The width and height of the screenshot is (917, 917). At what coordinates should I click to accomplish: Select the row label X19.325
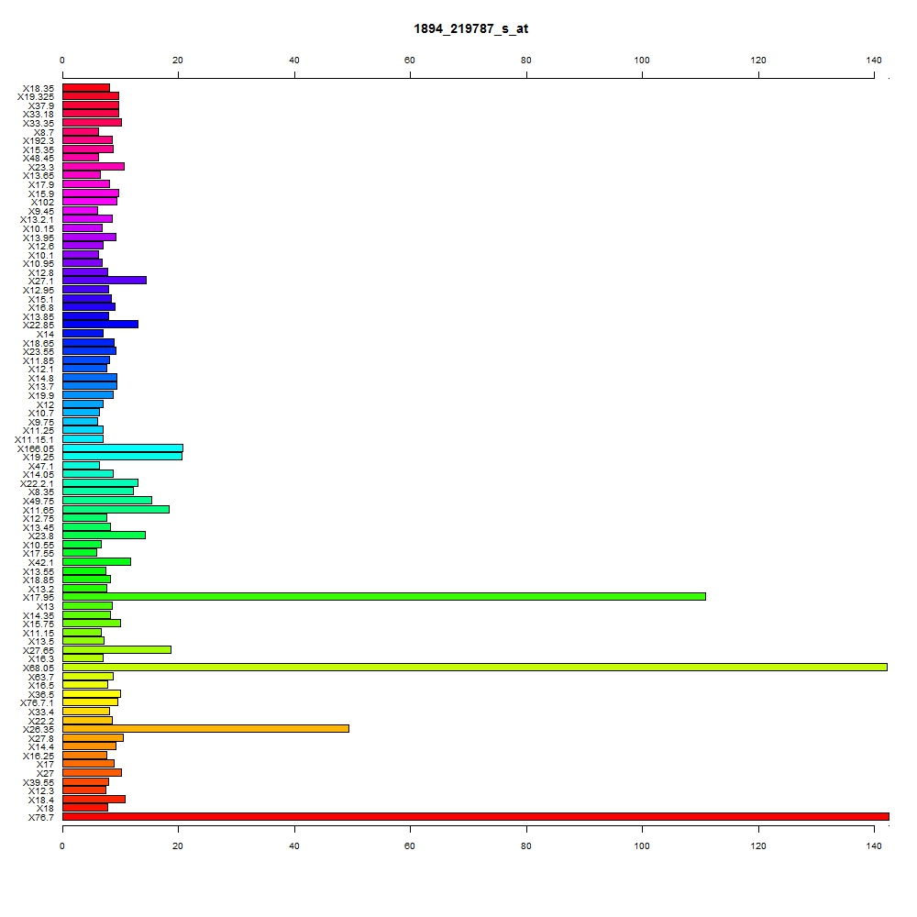36,96
